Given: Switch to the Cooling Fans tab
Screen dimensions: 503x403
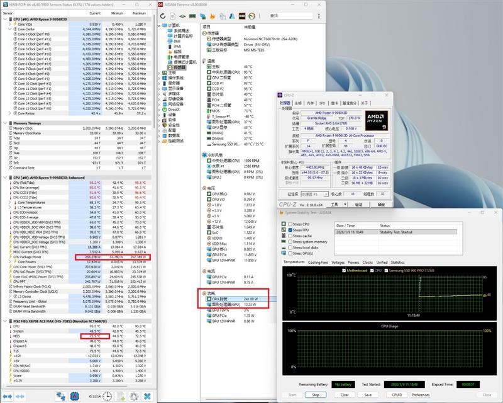Looking at the screenshot, I should 318,262.
